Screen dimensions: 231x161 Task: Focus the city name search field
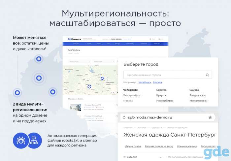tap(168, 75)
